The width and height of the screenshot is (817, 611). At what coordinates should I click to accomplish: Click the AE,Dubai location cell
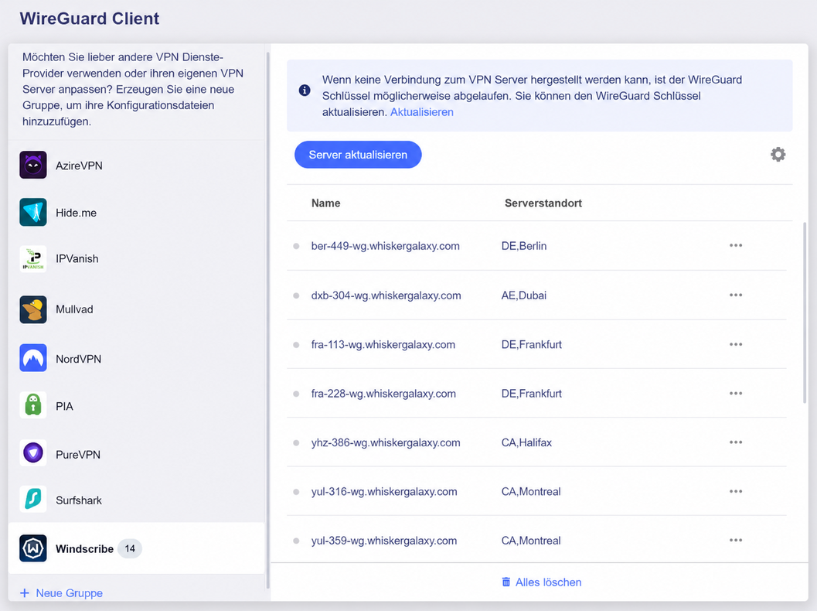tap(523, 295)
